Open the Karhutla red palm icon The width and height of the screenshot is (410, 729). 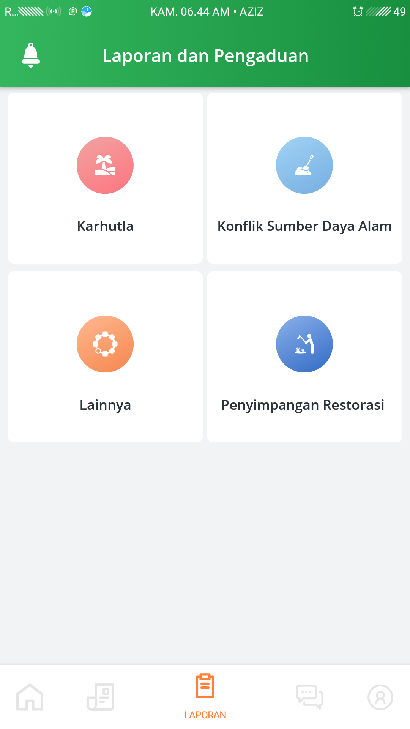click(x=105, y=165)
